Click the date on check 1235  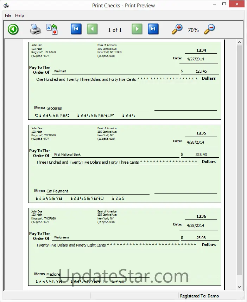(195, 142)
